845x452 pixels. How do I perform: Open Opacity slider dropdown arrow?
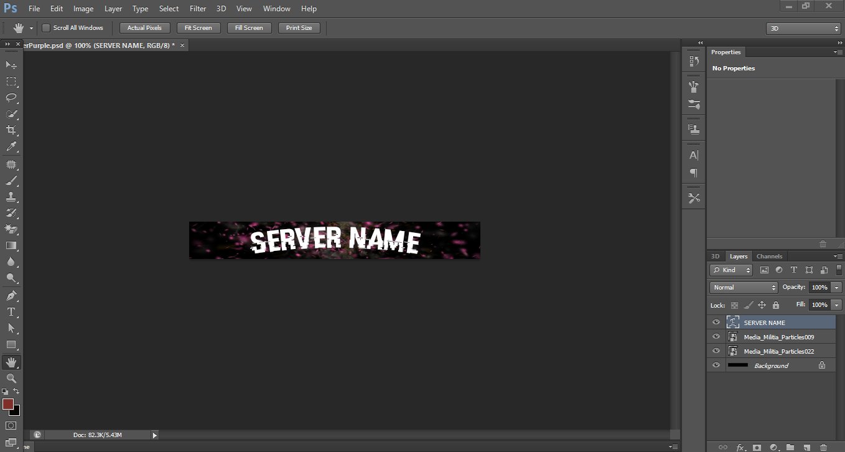click(x=836, y=288)
